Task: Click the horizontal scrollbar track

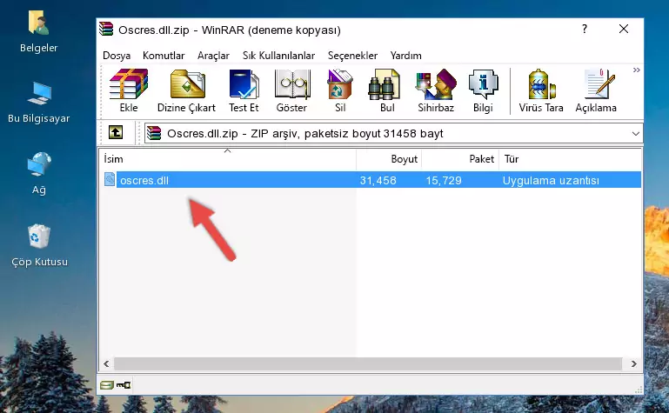Action: tap(368, 363)
